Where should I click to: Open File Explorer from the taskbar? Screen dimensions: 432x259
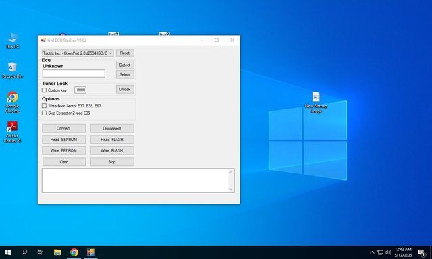(x=57, y=252)
